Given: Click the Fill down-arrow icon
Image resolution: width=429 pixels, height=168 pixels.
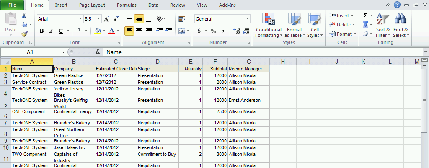Looking at the screenshot, I should 365,25.
